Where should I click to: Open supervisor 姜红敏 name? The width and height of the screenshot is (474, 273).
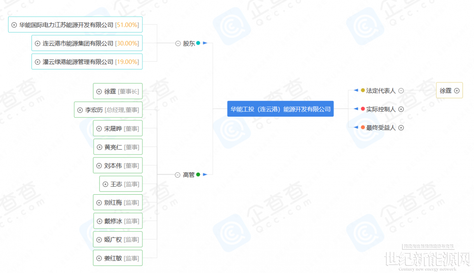click(113, 258)
